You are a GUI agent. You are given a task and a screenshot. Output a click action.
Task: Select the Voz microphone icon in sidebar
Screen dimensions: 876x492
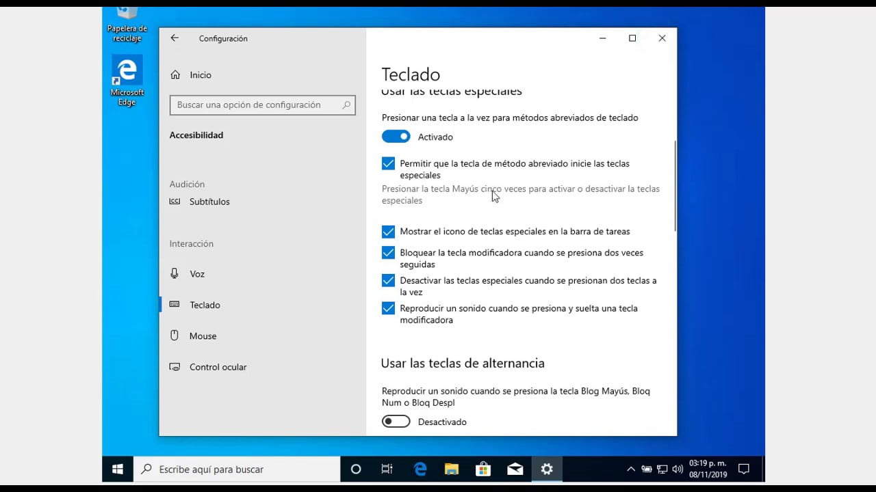click(x=177, y=273)
